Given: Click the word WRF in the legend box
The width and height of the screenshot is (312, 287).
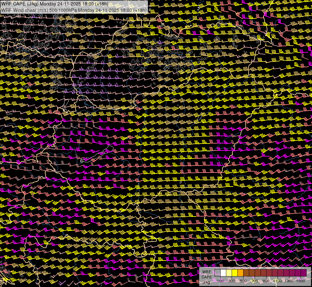Looking at the screenshot, I should pyautogui.click(x=207, y=272).
